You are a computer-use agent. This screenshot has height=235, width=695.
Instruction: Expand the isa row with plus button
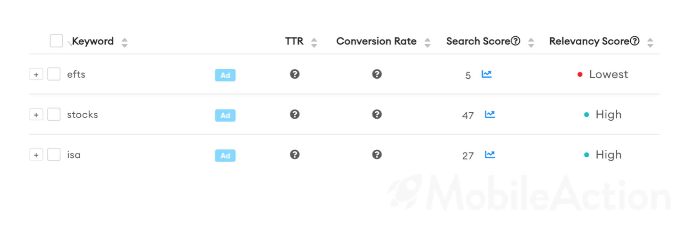point(36,155)
